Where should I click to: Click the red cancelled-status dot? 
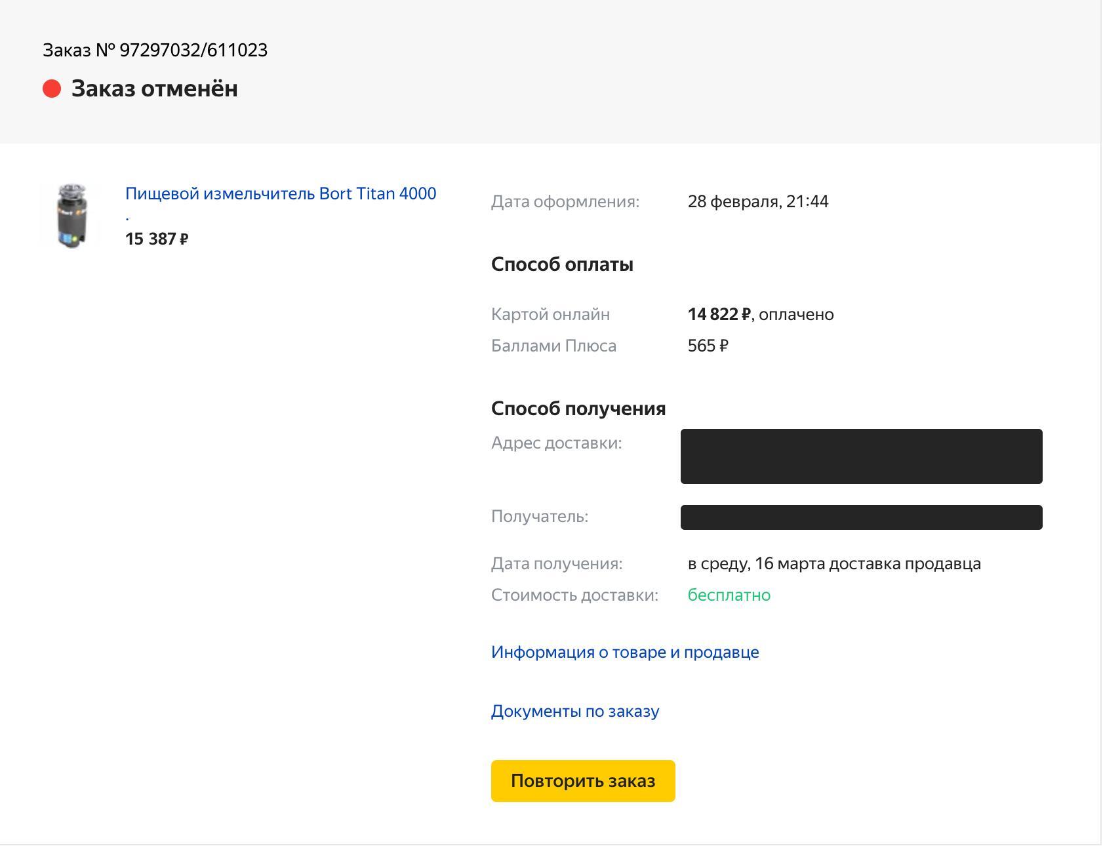point(52,89)
